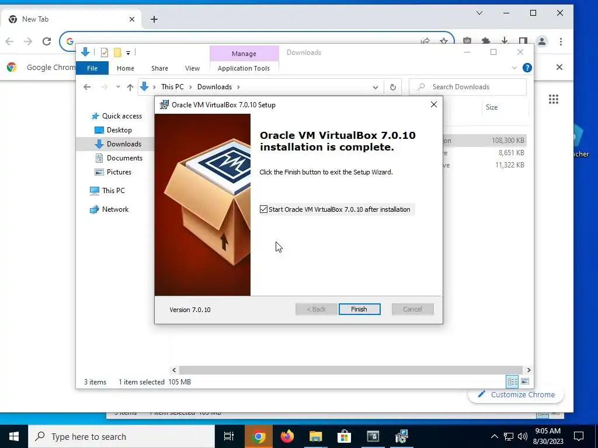Open Chrome tab search dropdown
This screenshot has width=598, height=448.
point(479,13)
